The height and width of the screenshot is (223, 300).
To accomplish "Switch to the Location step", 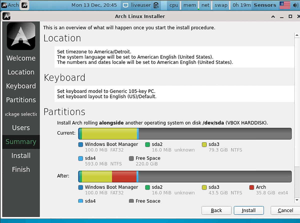I will [21, 72].
